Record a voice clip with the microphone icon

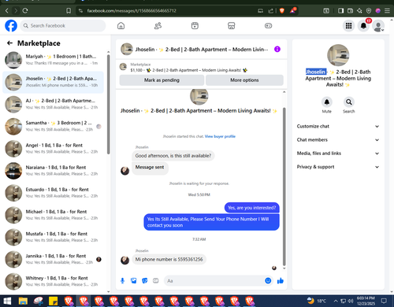click(122, 281)
